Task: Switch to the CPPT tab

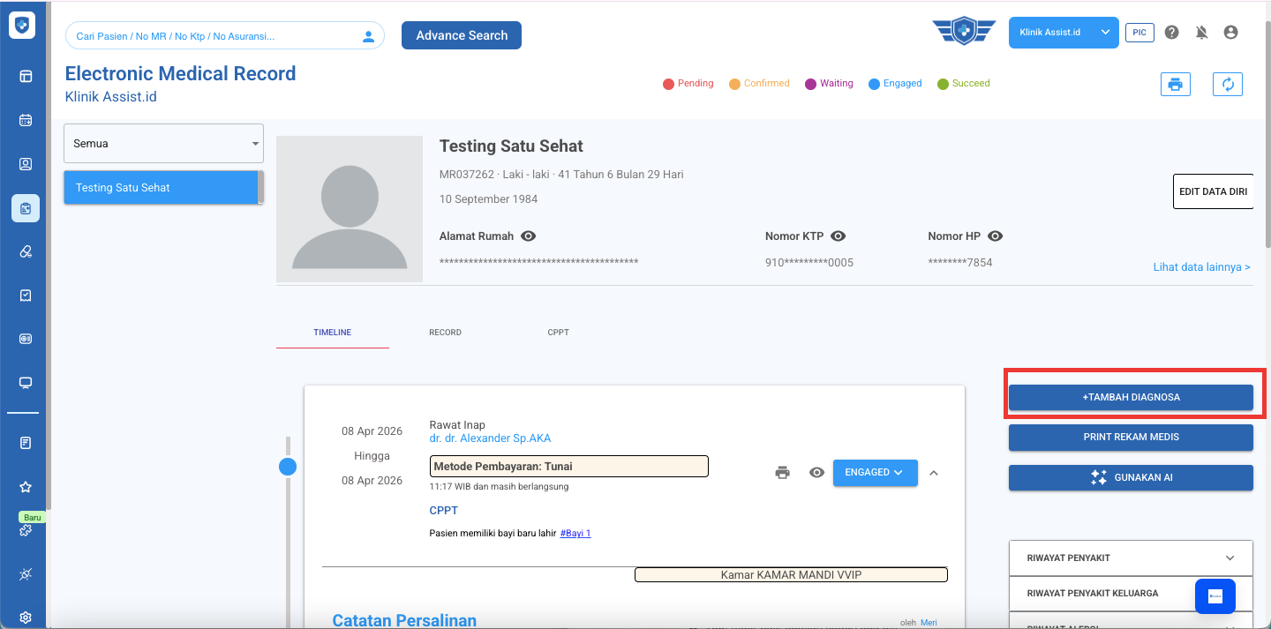Action: [x=558, y=333]
